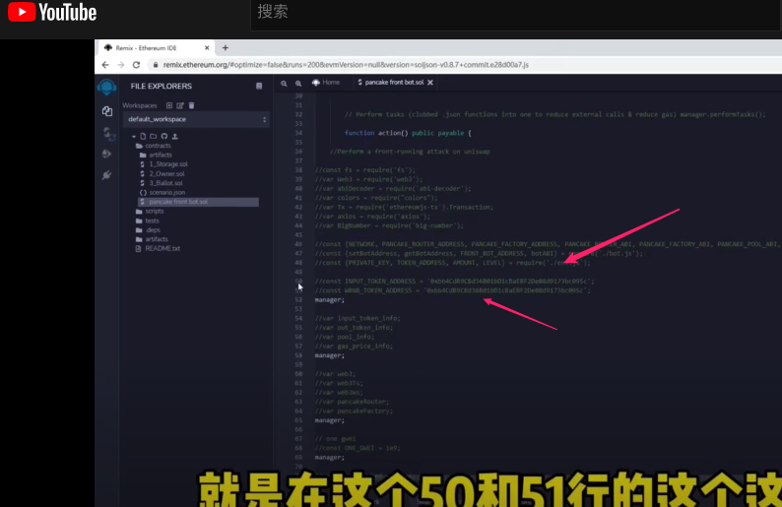Create new folder with the folder icon
Image resolution: width=782 pixels, height=507 pixels.
pos(153,136)
